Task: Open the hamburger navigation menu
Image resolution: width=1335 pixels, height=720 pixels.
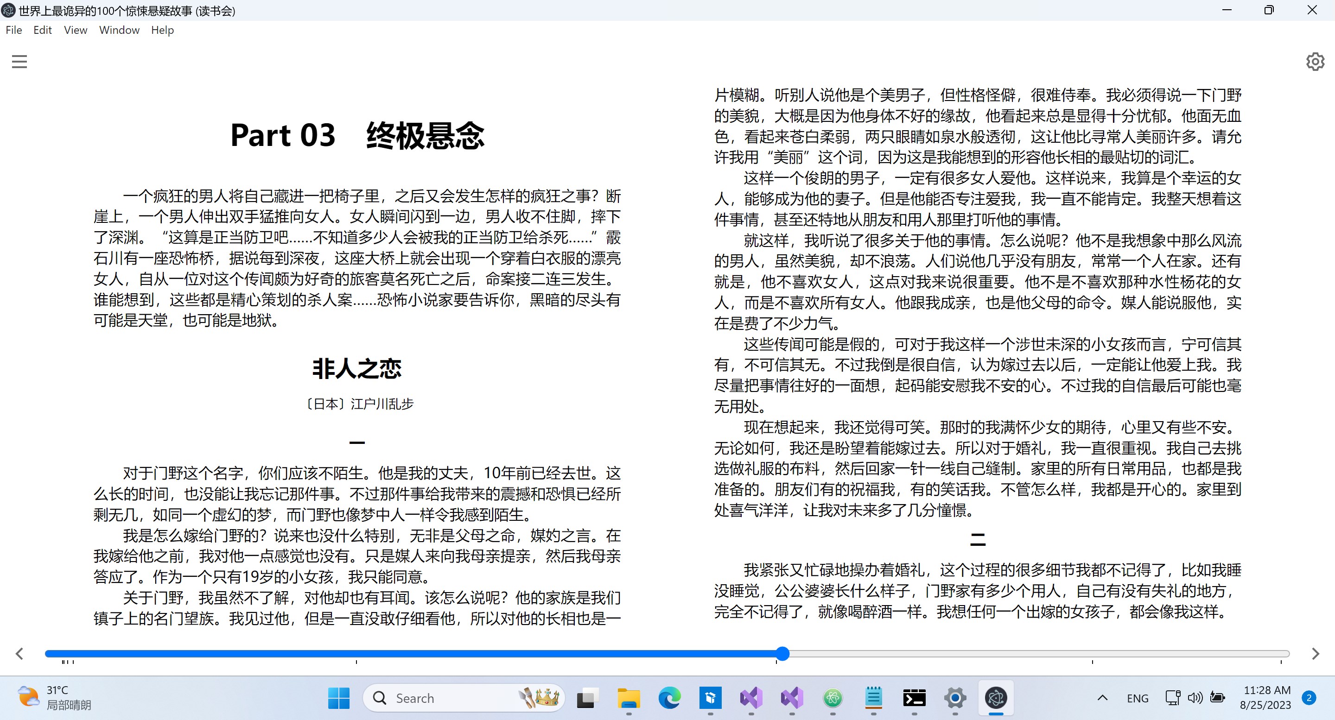Action: point(19,61)
